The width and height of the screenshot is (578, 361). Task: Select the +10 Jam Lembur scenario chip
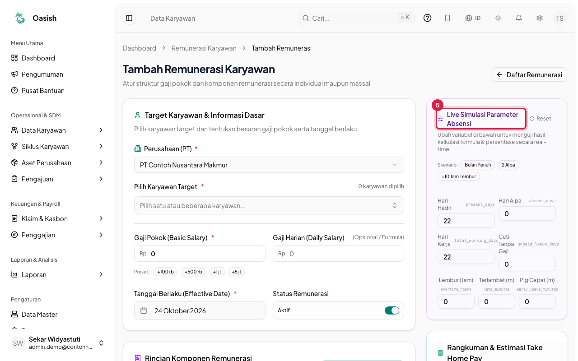pyautogui.click(x=459, y=176)
